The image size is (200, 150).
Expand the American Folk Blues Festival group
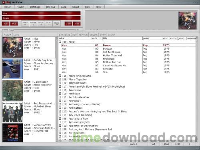point(60,86)
